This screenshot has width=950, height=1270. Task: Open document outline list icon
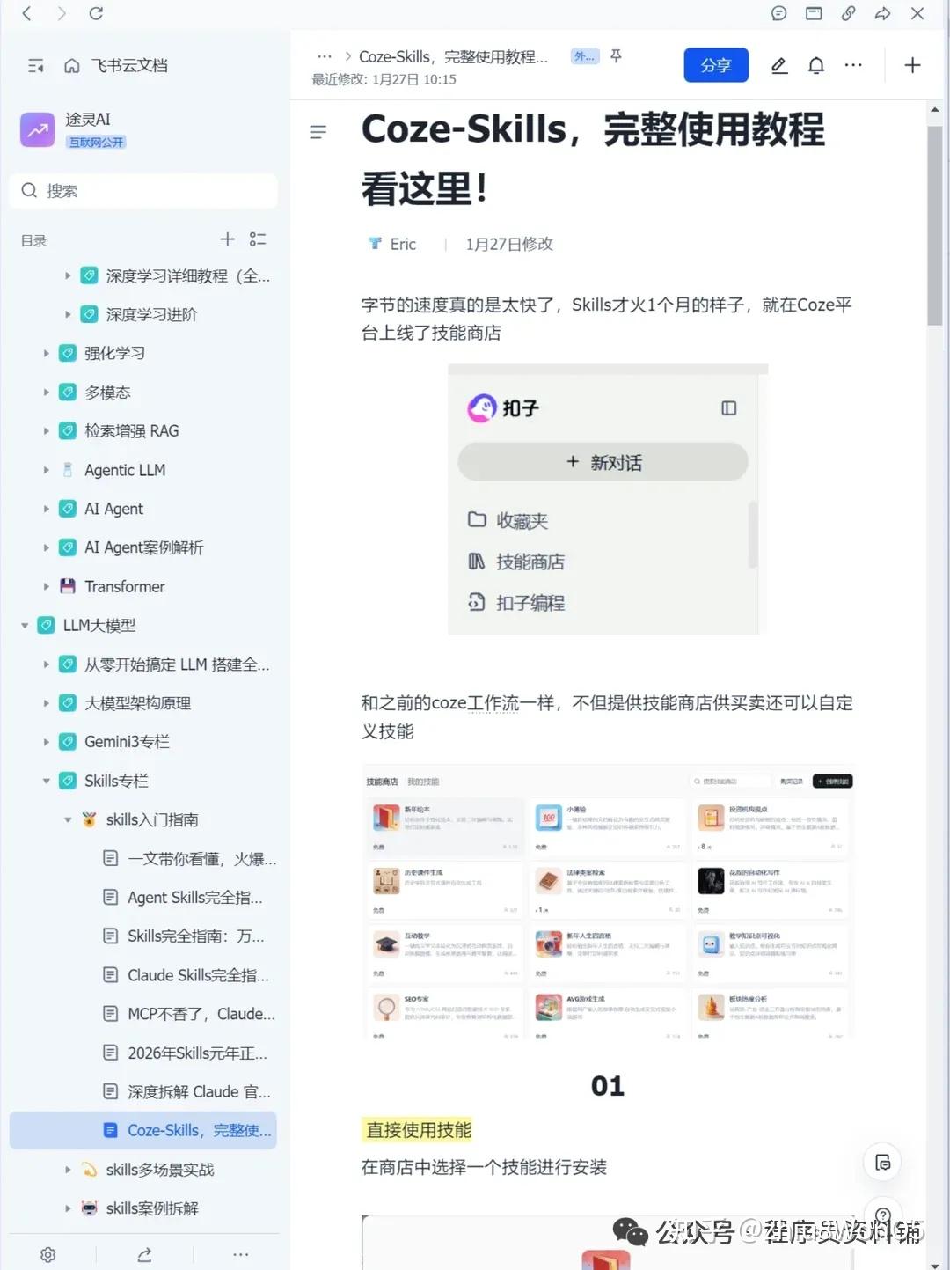coord(318,132)
